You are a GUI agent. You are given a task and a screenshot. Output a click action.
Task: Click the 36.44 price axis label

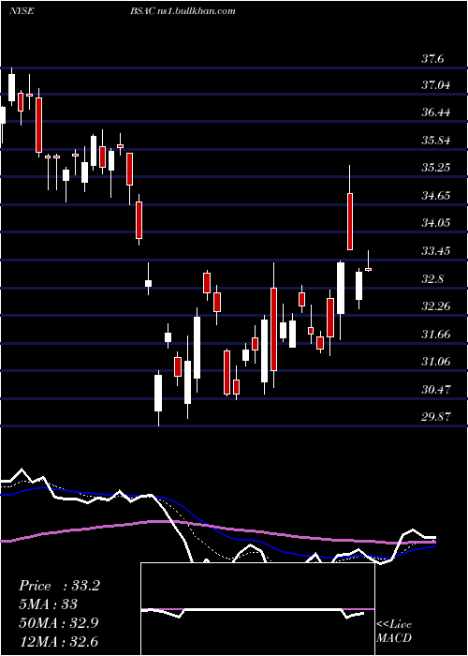pyautogui.click(x=436, y=113)
